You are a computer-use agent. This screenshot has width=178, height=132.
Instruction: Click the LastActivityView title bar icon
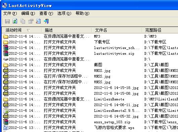point(5,5)
